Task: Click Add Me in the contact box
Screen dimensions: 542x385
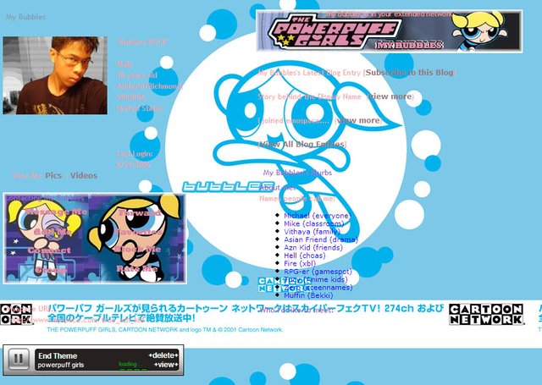Action: [53, 232]
